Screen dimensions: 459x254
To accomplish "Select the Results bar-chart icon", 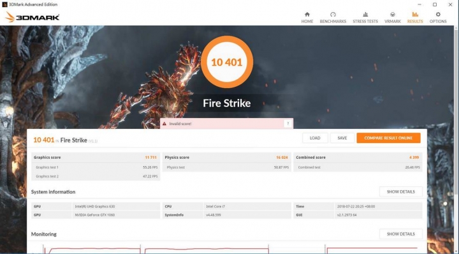I will [x=415, y=14].
